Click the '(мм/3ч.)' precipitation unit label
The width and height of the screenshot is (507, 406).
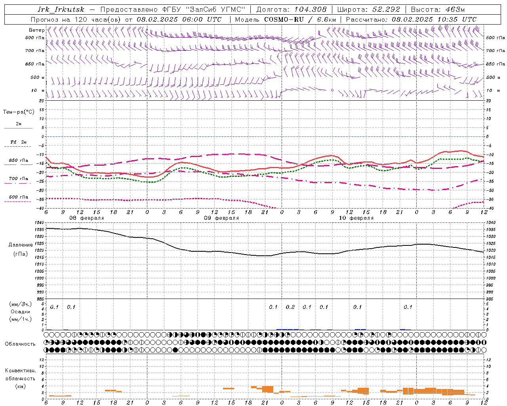(20, 304)
